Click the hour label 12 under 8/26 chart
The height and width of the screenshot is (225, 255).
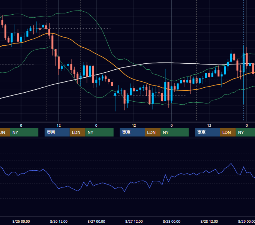pyautogui.click(x=59, y=126)
